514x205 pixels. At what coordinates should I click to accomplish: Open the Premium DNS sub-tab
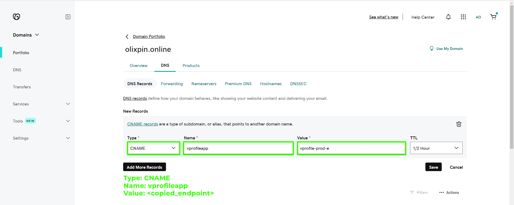click(238, 84)
